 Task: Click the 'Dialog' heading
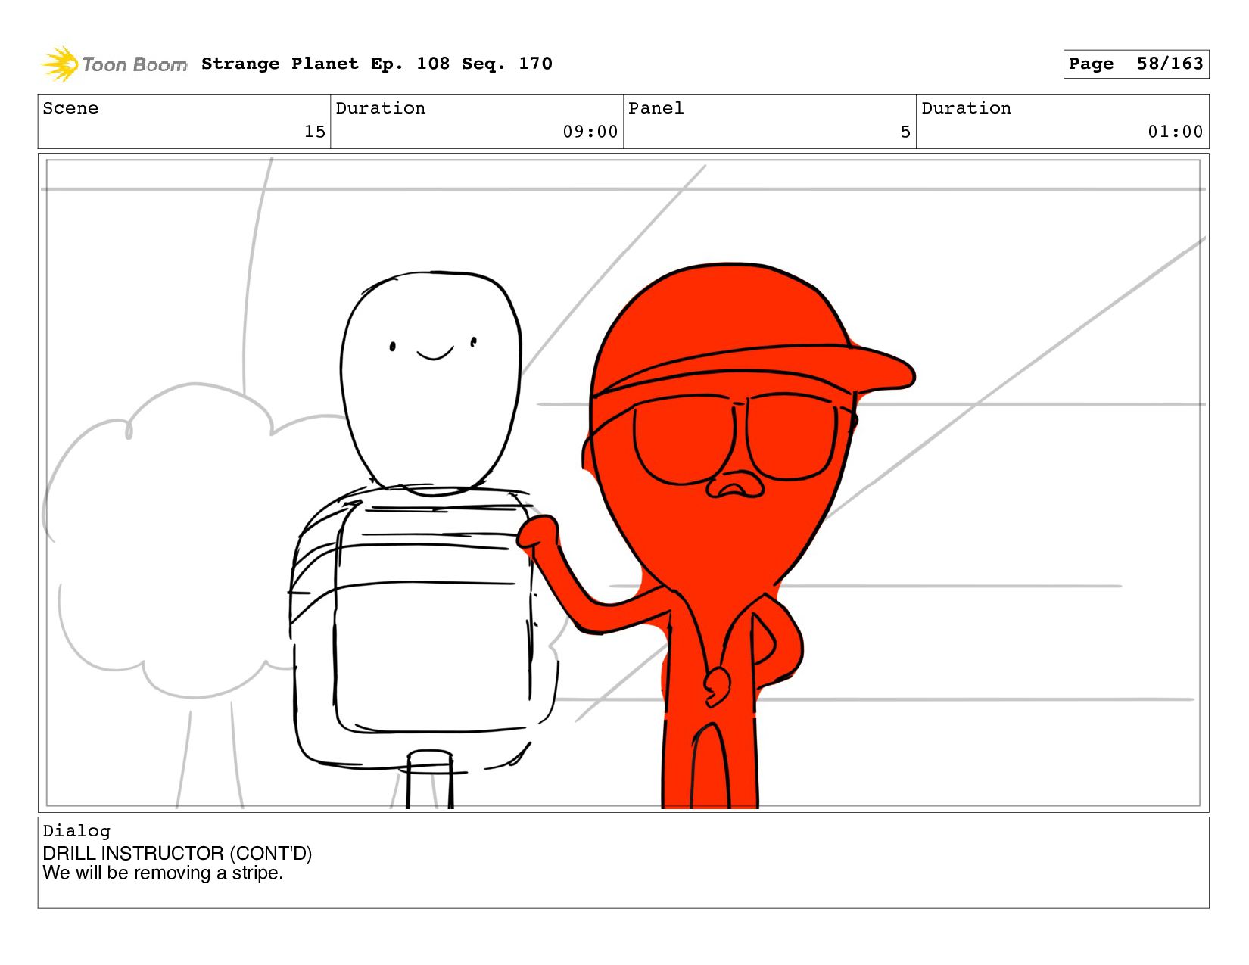click(76, 831)
